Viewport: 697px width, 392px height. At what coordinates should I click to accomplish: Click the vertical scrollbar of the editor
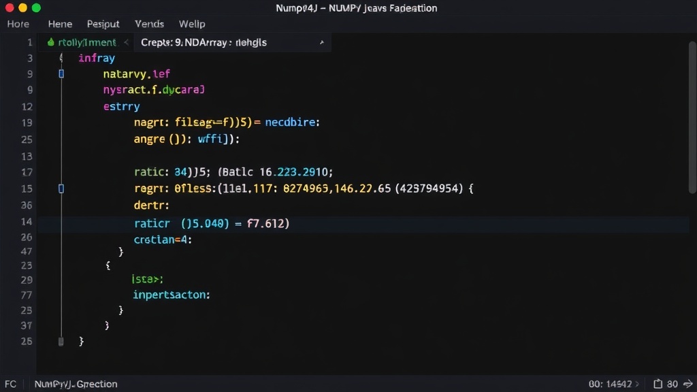692,117
